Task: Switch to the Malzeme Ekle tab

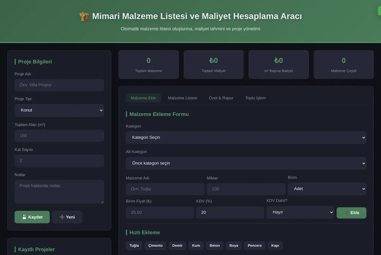Action: pos(143,98)
